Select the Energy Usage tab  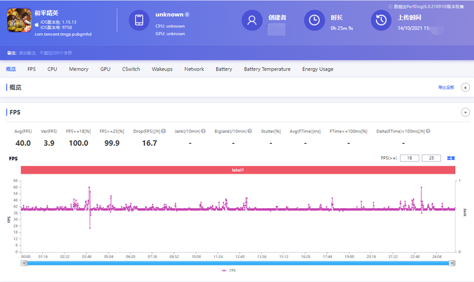pyautogui.click(x=318, y=69)
